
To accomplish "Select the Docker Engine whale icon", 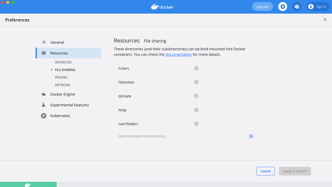I will point(43,94).
